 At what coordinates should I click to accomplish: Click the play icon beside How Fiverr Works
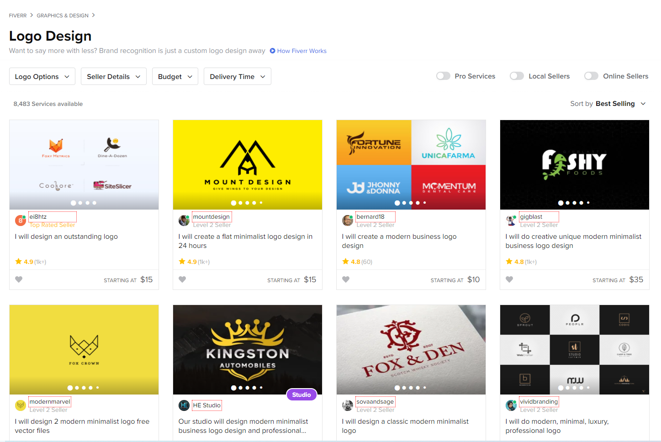click(x=273, y=51)
